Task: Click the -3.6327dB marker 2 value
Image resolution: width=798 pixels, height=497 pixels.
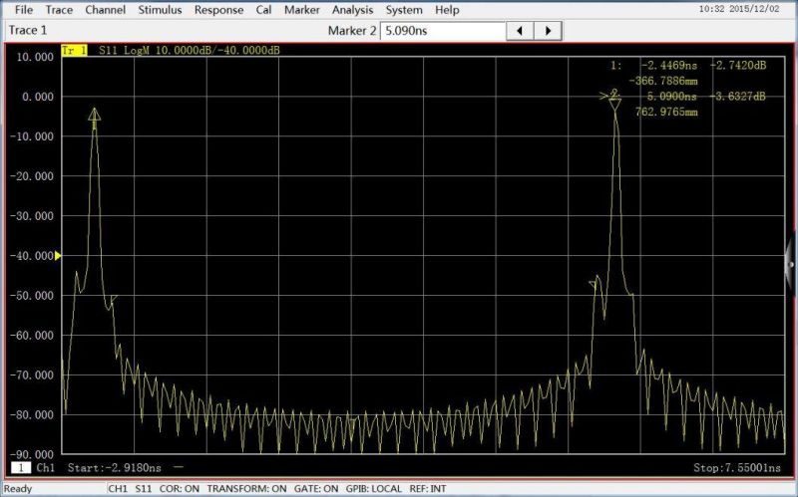Action: pyautogui.click(x=737, y=96)
